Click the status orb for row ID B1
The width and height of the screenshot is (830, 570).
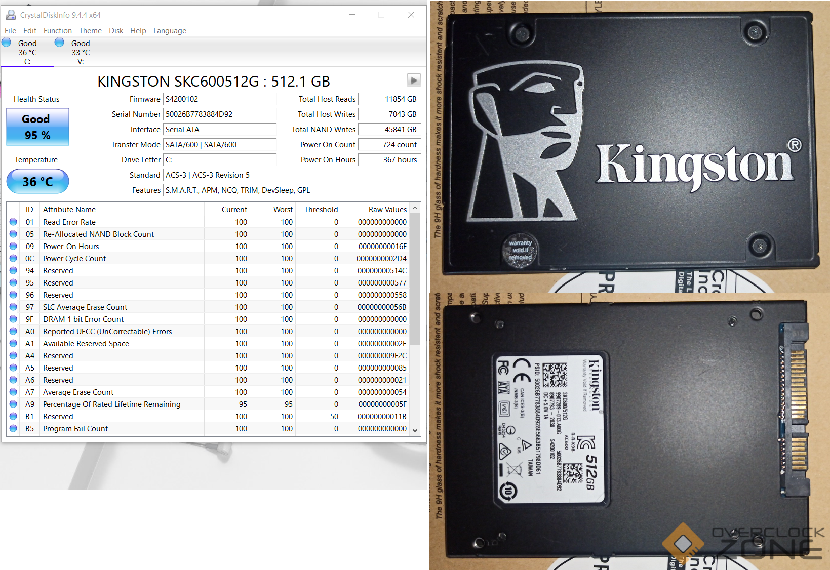[13, 416]
